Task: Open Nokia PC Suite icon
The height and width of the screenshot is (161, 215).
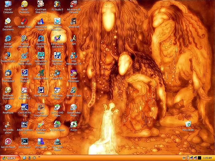Action: (x=74, y=90)
